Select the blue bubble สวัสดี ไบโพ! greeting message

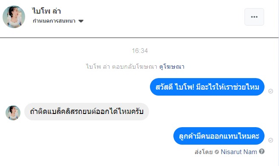(x=207, y=87)
